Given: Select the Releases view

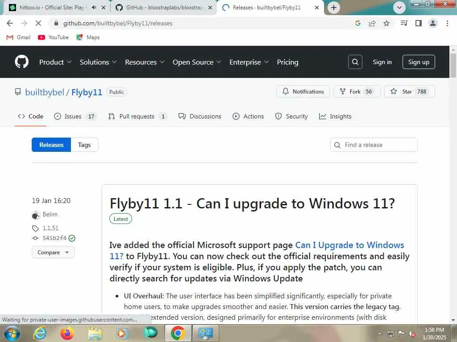Looking at the screenshot, I should click(51, 145).
